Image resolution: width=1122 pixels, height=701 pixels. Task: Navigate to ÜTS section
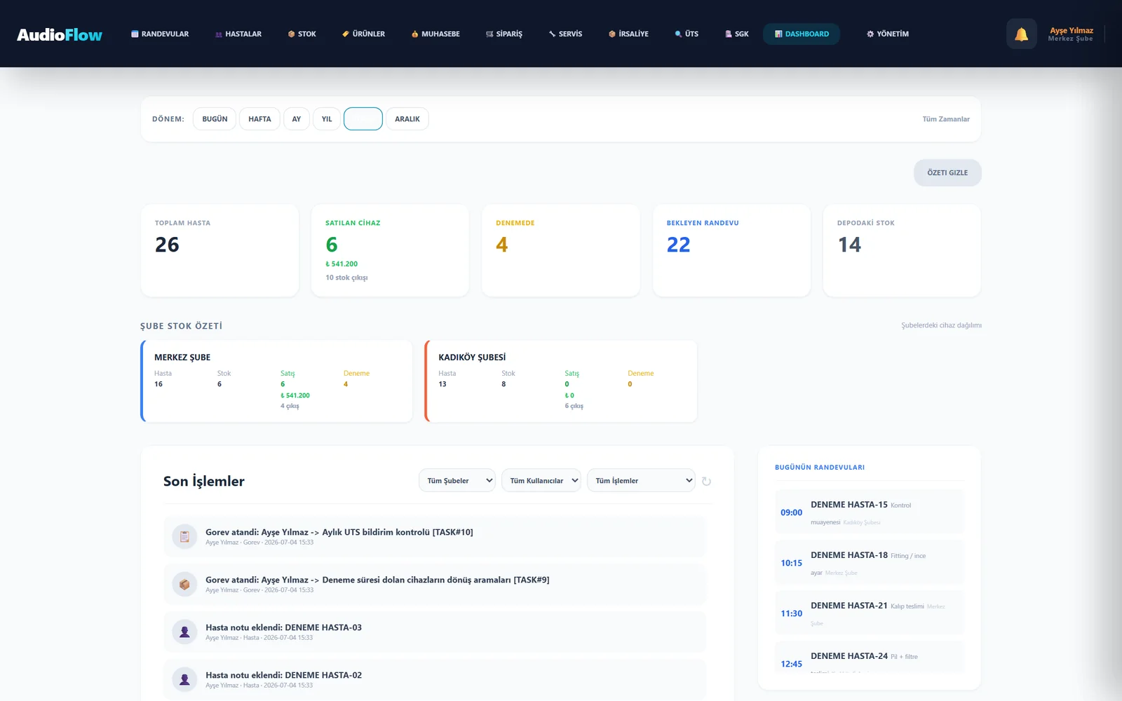687,34
